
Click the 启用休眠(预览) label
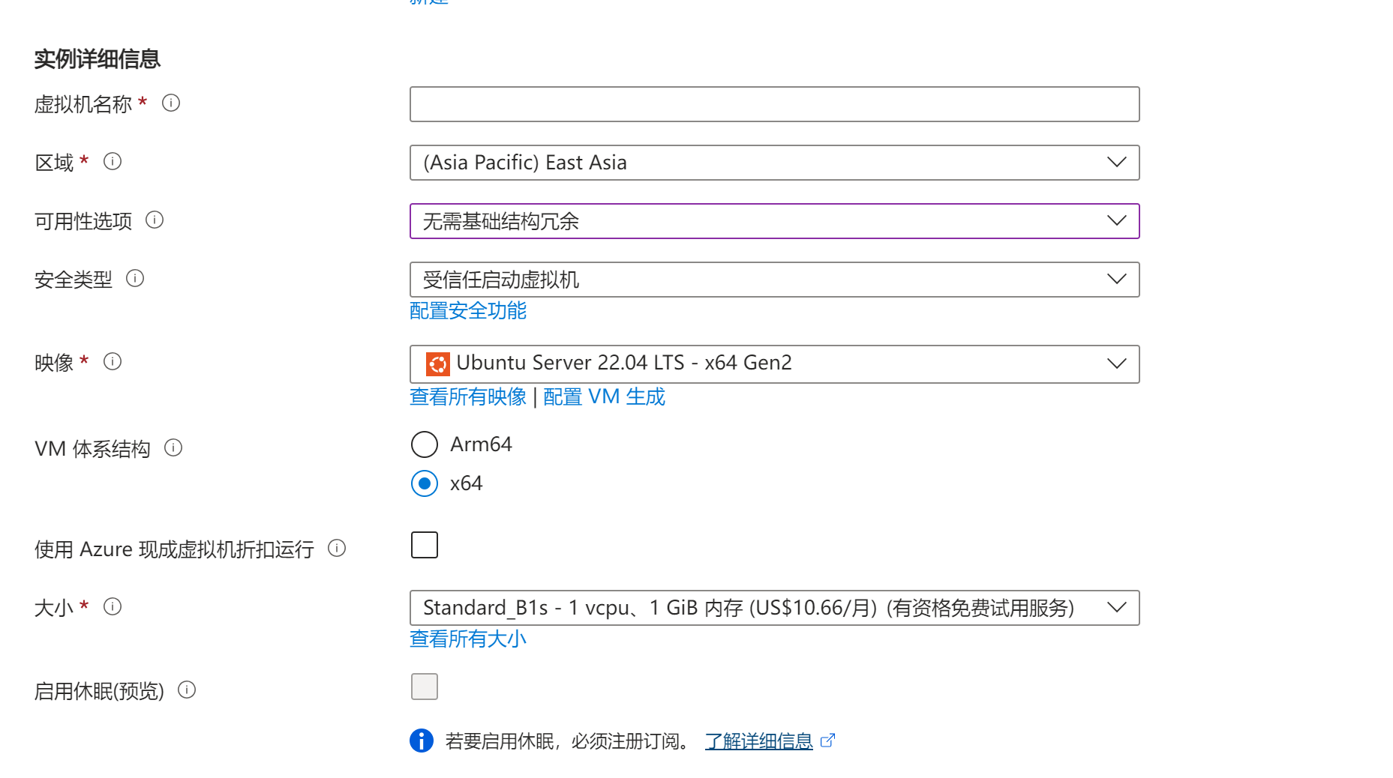point(99,691)
